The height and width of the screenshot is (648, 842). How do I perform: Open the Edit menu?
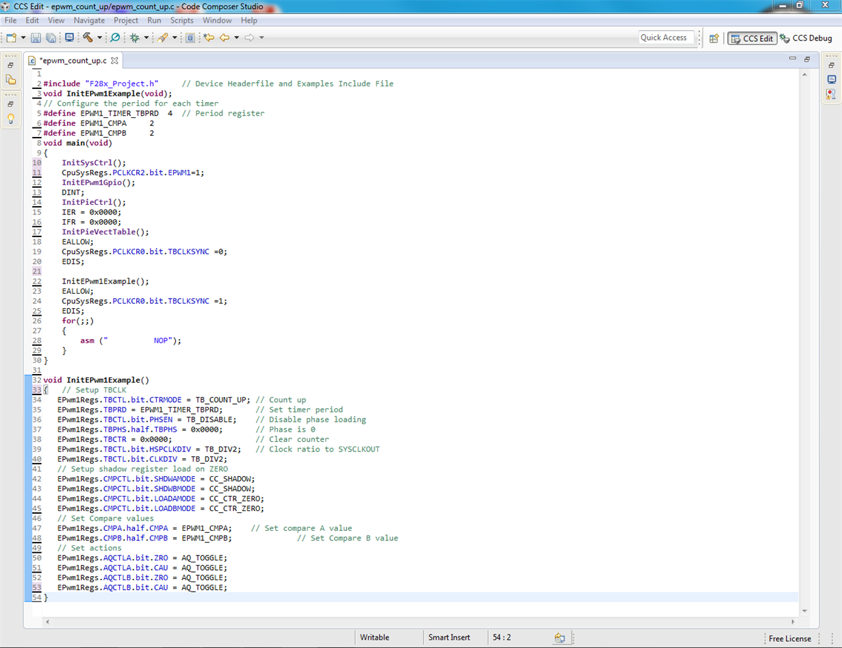click(x=32, y=21)
